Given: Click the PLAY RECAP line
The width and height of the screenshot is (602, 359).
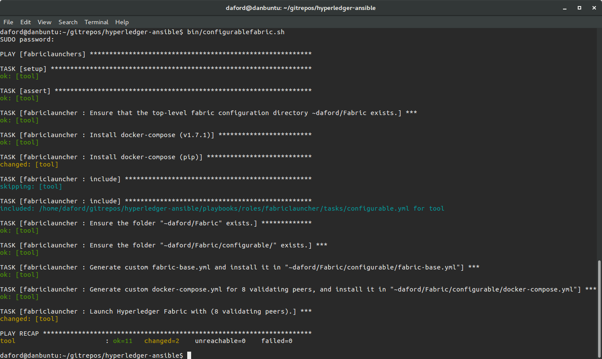Looking at the screenshot, I should coord(156,333).
